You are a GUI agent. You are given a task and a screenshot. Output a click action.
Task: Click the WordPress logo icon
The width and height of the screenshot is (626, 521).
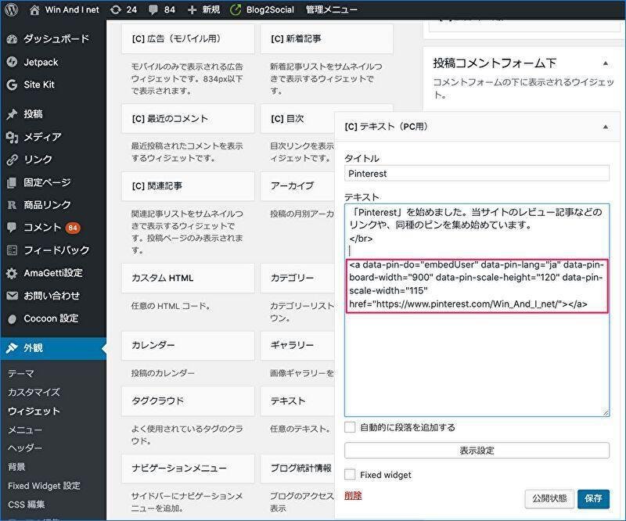[11, 9]
